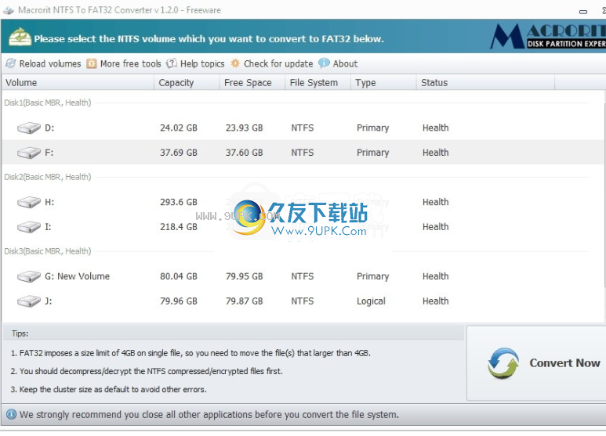Open Reload volumes
Image resolution: width=606 pixels, height=436 pixels.
(x=43, y=63)
